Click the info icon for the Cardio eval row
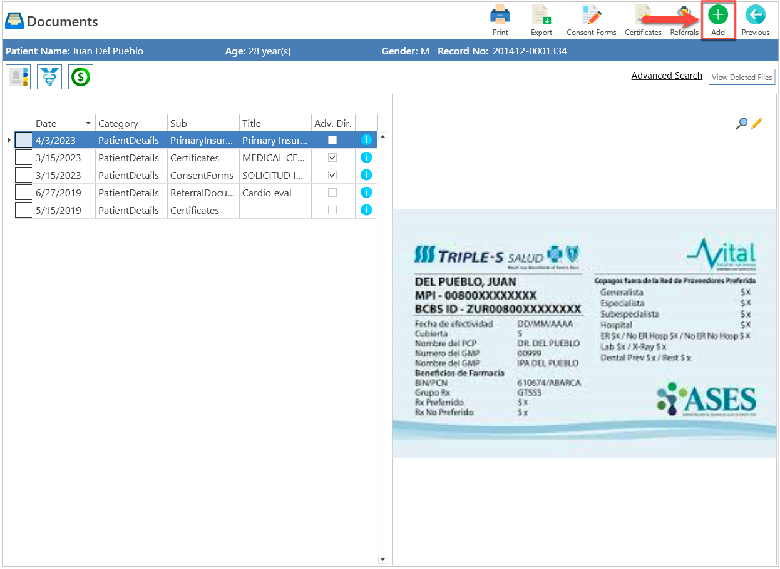Image resolution: width=780 pixels, height=569 pixels. pos(367,193)
